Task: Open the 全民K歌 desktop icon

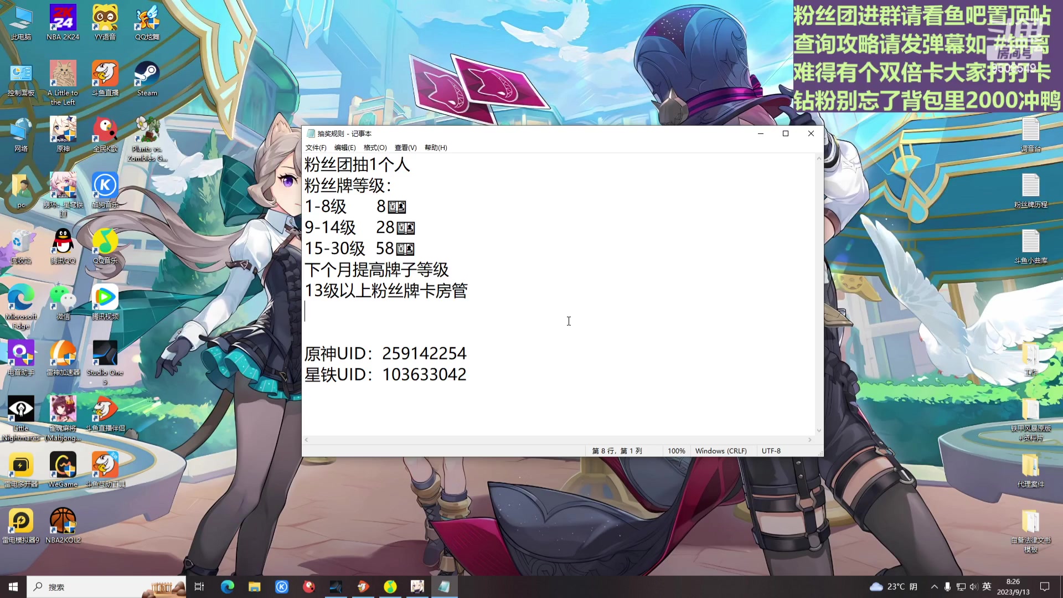Action: pos(105,135)
